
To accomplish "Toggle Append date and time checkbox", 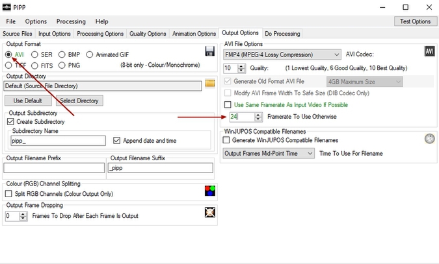I will click(117, 140).
